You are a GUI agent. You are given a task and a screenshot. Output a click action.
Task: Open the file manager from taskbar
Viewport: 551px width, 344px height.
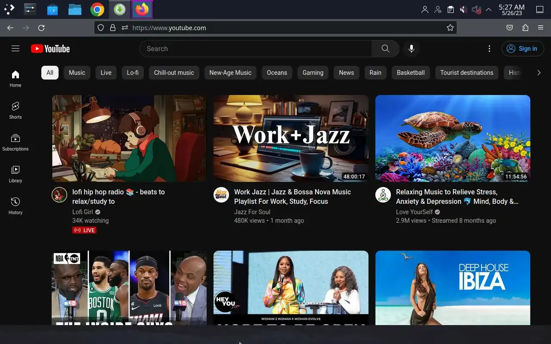tap(75, 9)
